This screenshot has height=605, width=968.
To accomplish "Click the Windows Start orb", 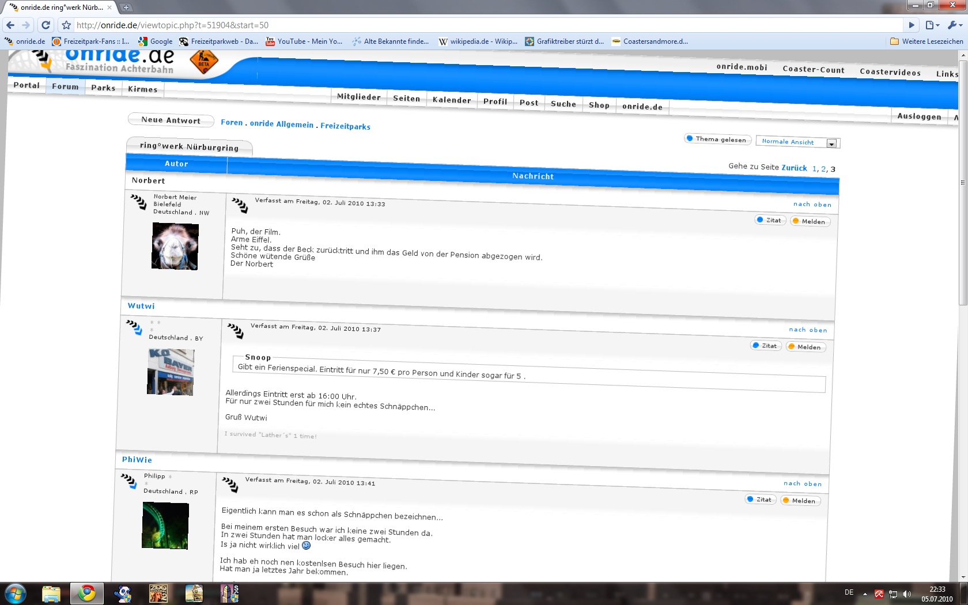I will pos(16,593).
